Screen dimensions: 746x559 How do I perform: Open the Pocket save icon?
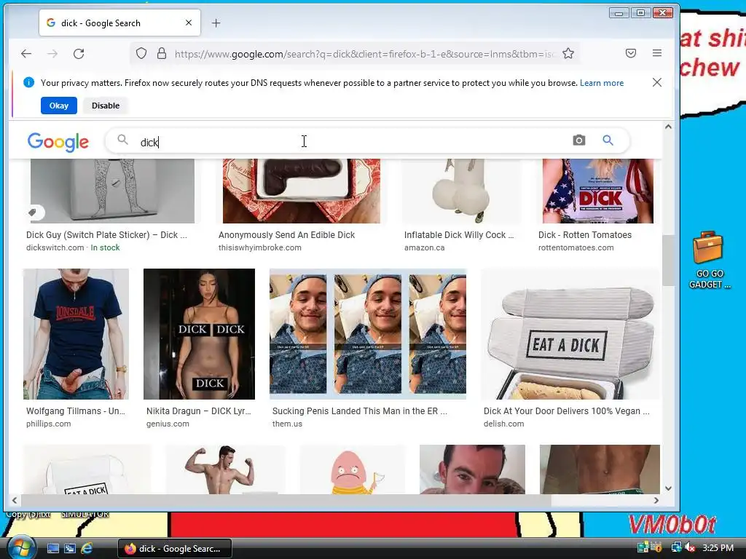[x=631, y=53]
